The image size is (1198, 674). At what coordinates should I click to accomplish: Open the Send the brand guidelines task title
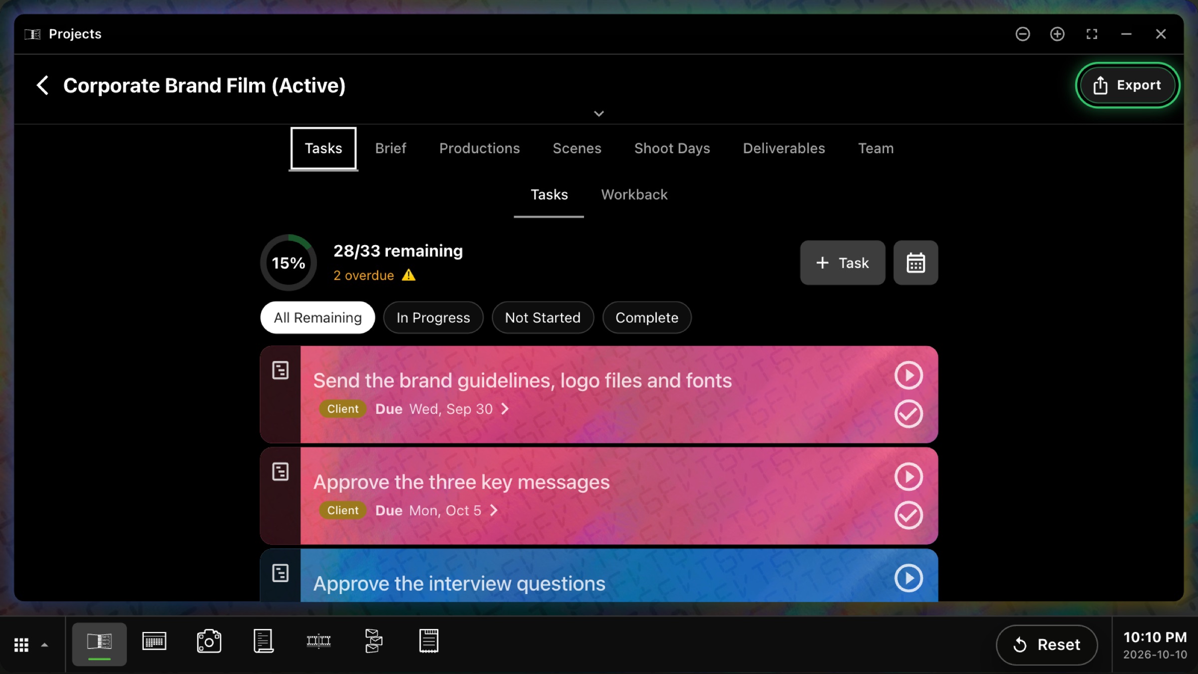pos(522,380)
